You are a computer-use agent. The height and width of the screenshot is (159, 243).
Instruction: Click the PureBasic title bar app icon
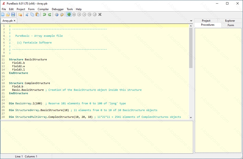tap(4, 3)
